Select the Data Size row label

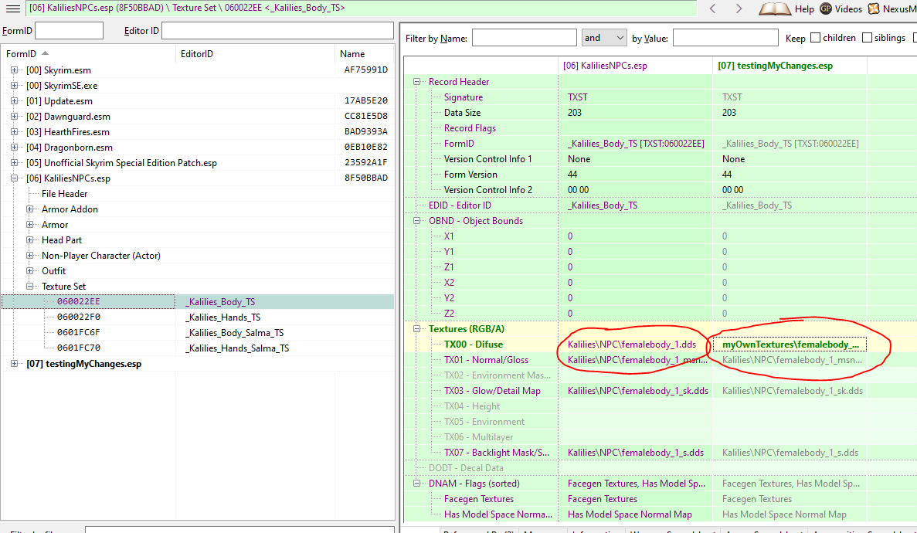[x=462, y=113]
